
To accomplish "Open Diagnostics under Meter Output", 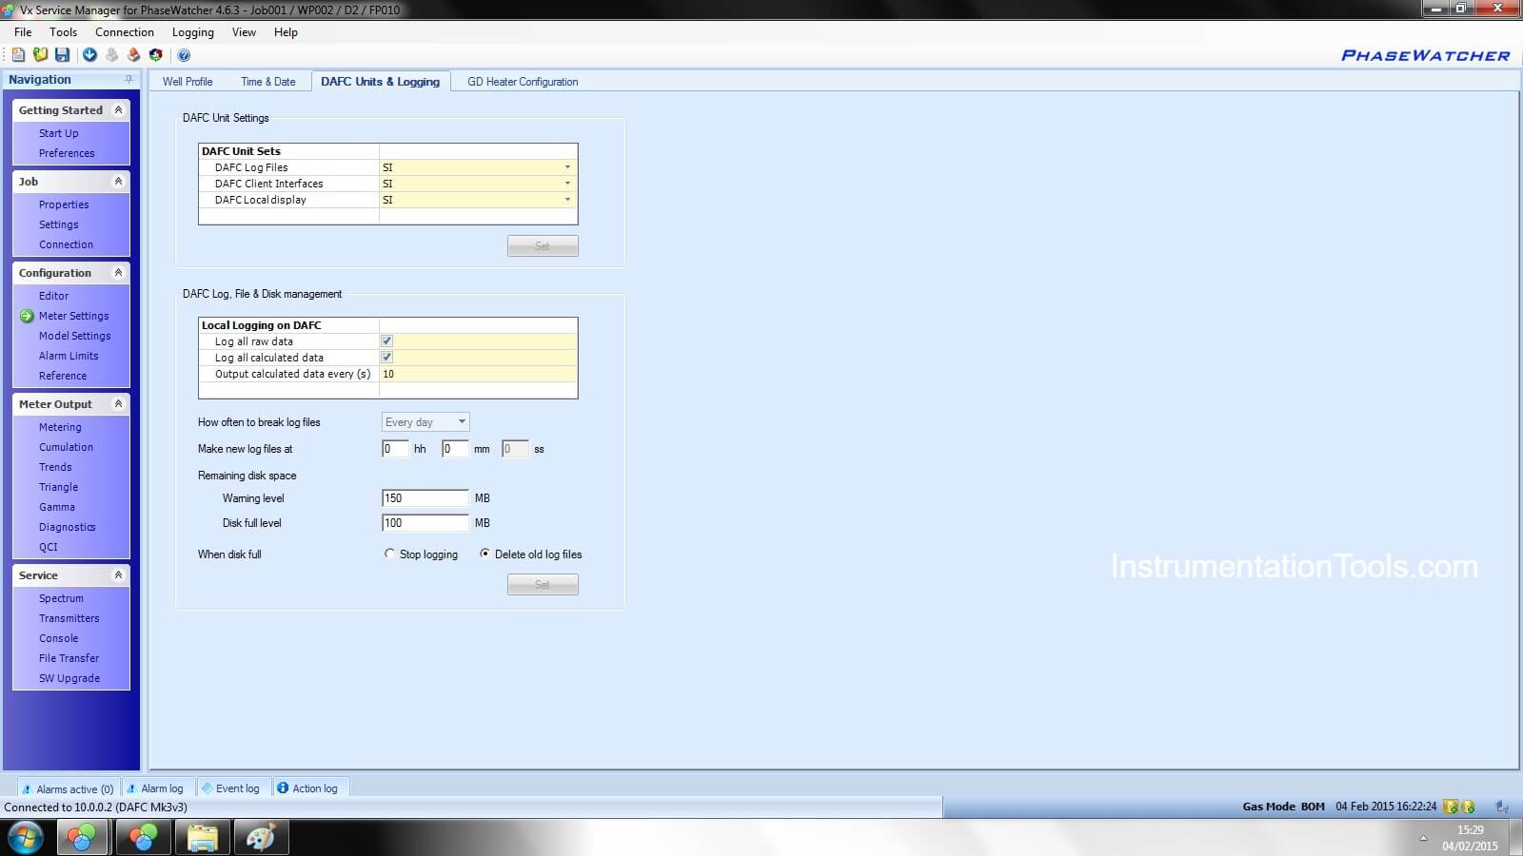I will (67, 527).
